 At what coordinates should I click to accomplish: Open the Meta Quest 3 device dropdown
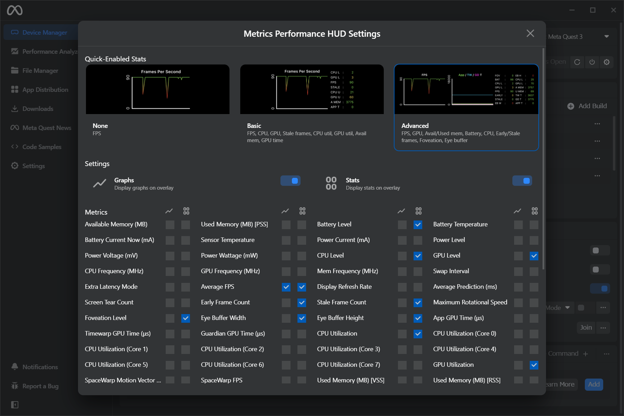click(x=606, y=36)
